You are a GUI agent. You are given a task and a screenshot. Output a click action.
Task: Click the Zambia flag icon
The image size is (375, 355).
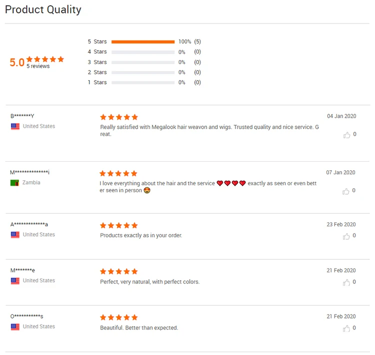[15, 183]
